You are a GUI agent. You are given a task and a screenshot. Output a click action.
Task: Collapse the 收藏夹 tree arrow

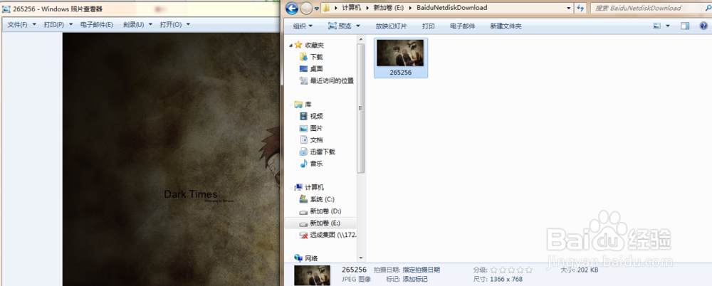[291, 45]
